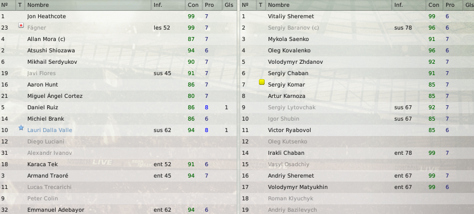Click Lauri Dalla Valle's blue star icon

(21, 128)
